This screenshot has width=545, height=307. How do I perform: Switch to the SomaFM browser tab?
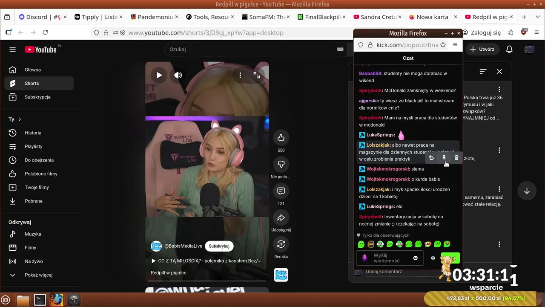pos(266,17)
